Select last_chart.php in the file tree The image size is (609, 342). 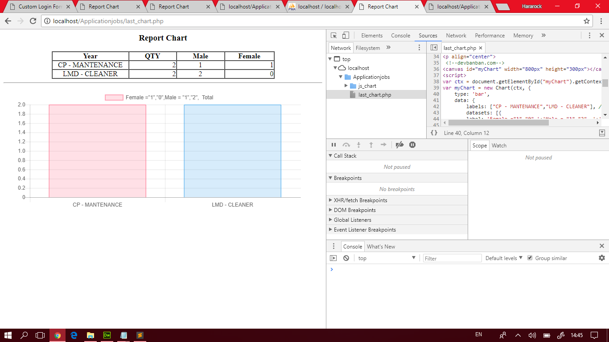coord(374,95)
